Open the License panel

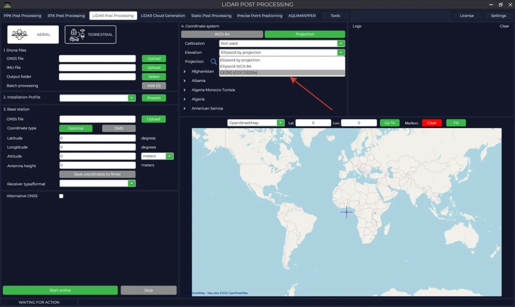(466, 15)
